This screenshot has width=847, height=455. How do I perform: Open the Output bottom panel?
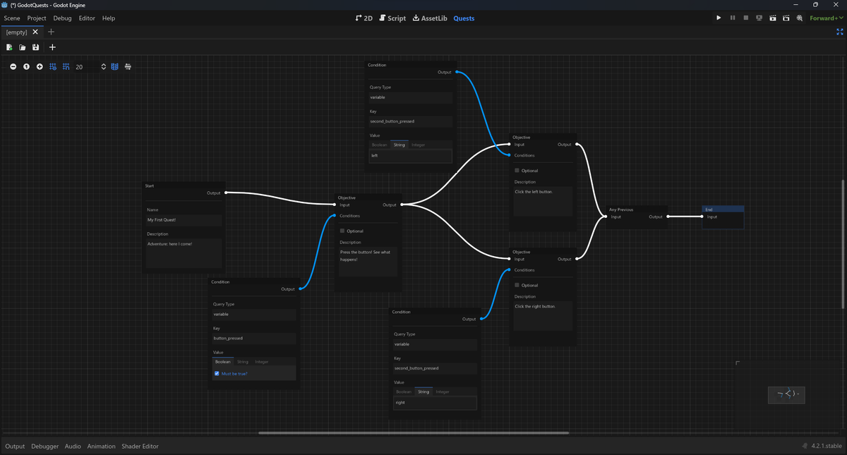(x=15, y=446)
